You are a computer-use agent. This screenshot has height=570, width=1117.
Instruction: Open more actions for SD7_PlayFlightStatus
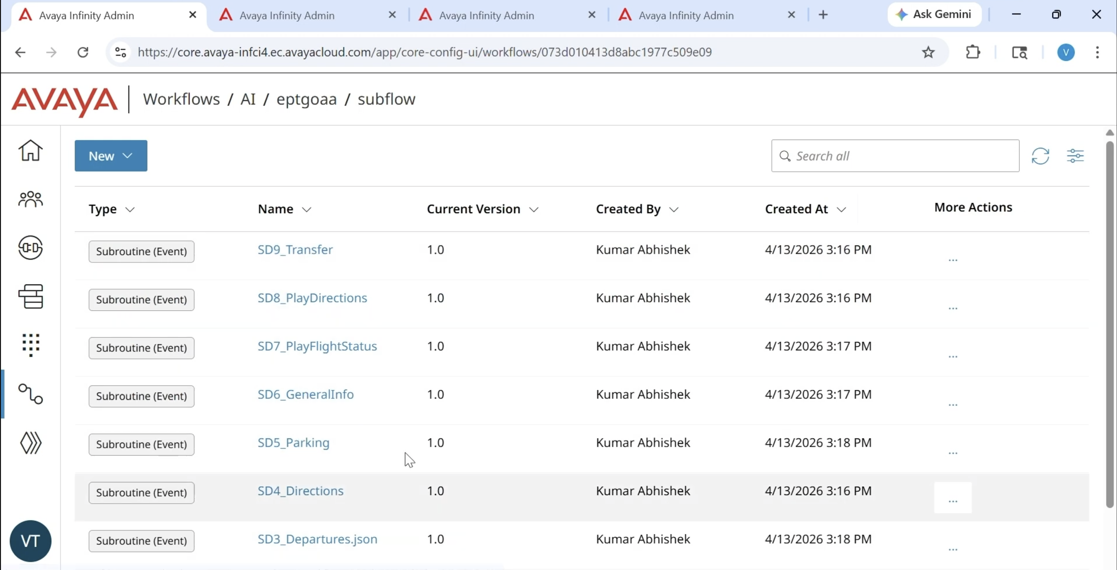pyautogui.click(x=953, y=356)
